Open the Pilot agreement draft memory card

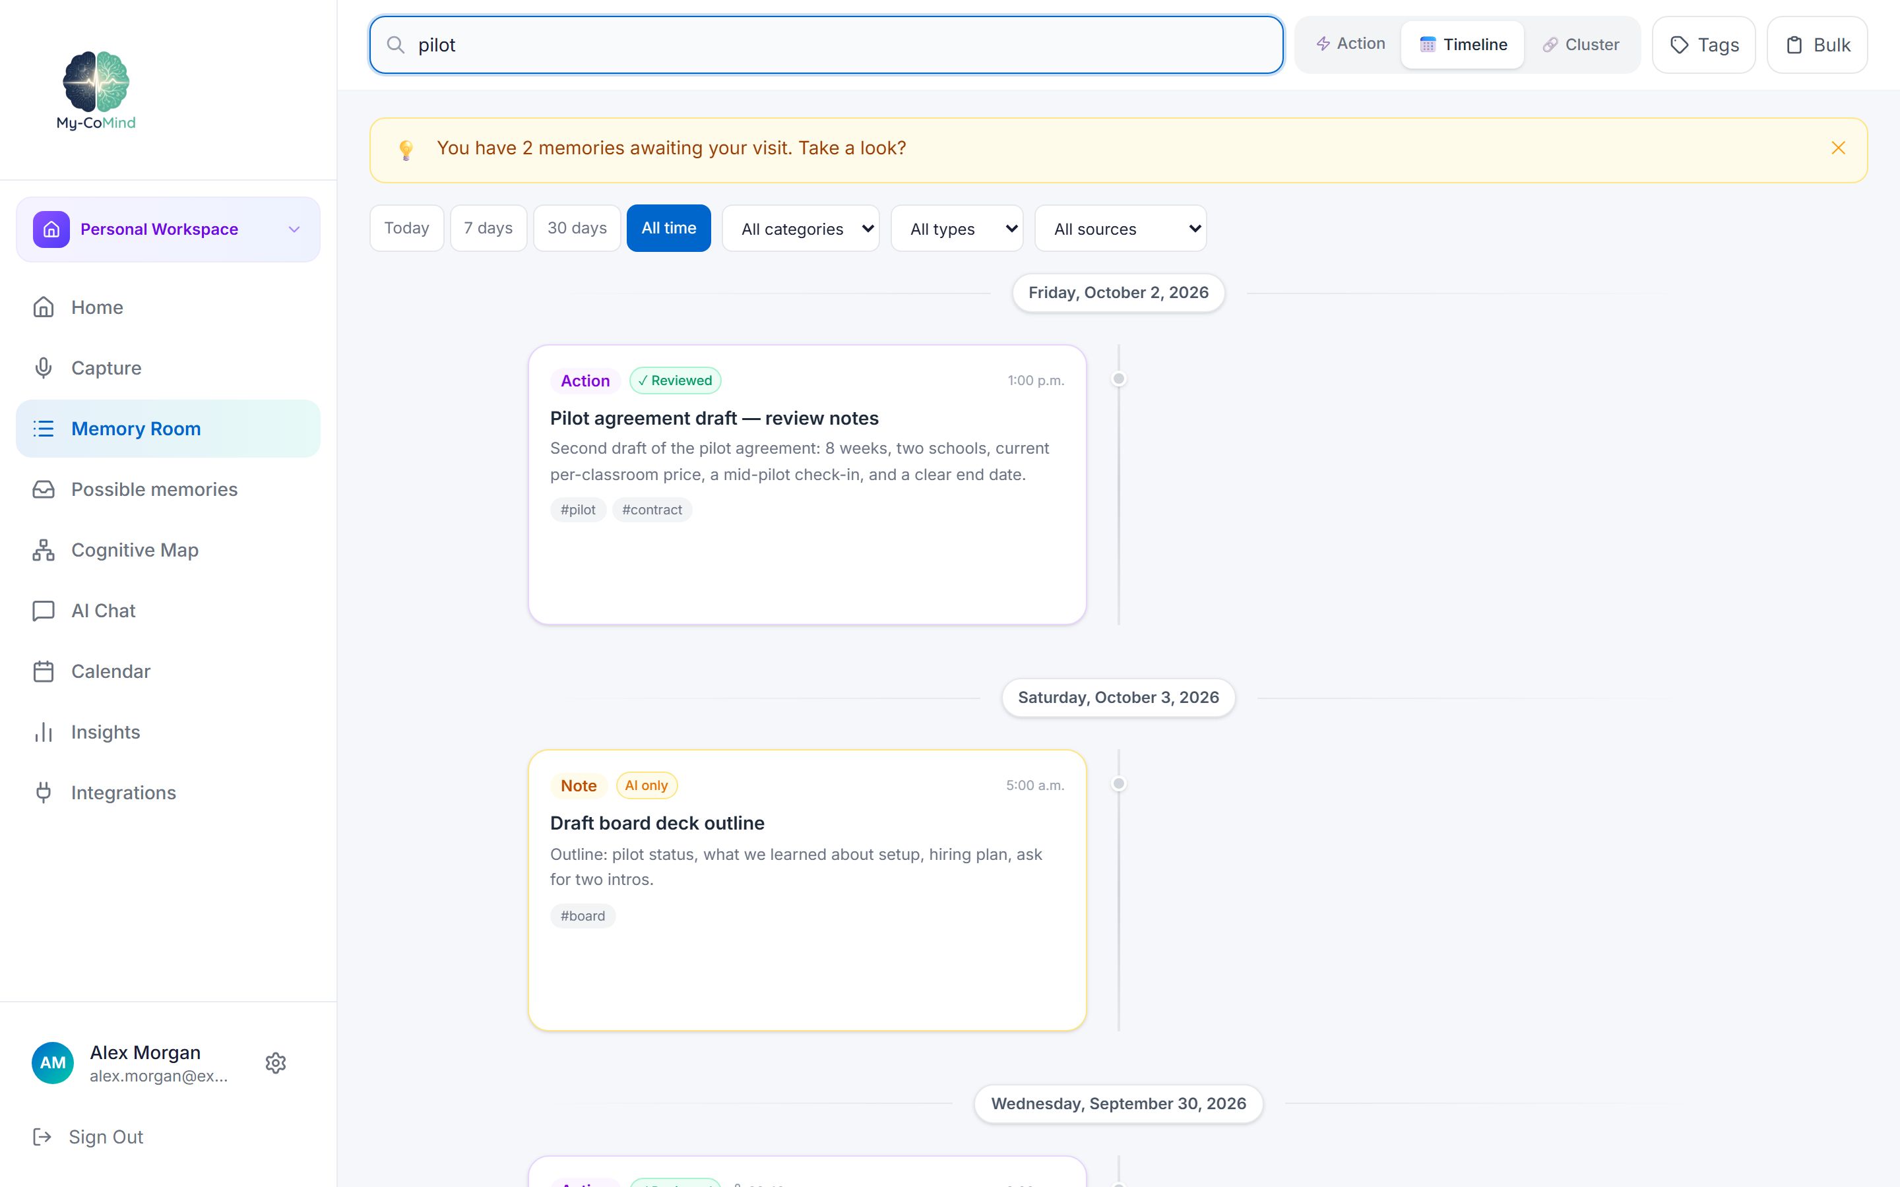[x=807, y=485]
